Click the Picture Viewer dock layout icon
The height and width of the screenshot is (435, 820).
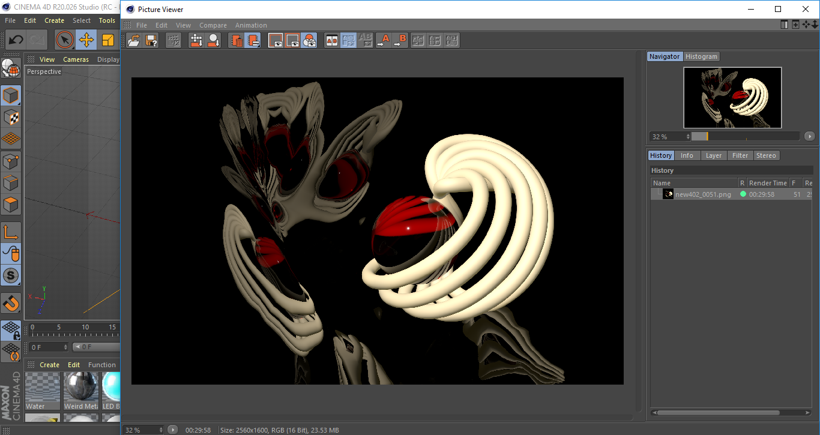point(784,25)
